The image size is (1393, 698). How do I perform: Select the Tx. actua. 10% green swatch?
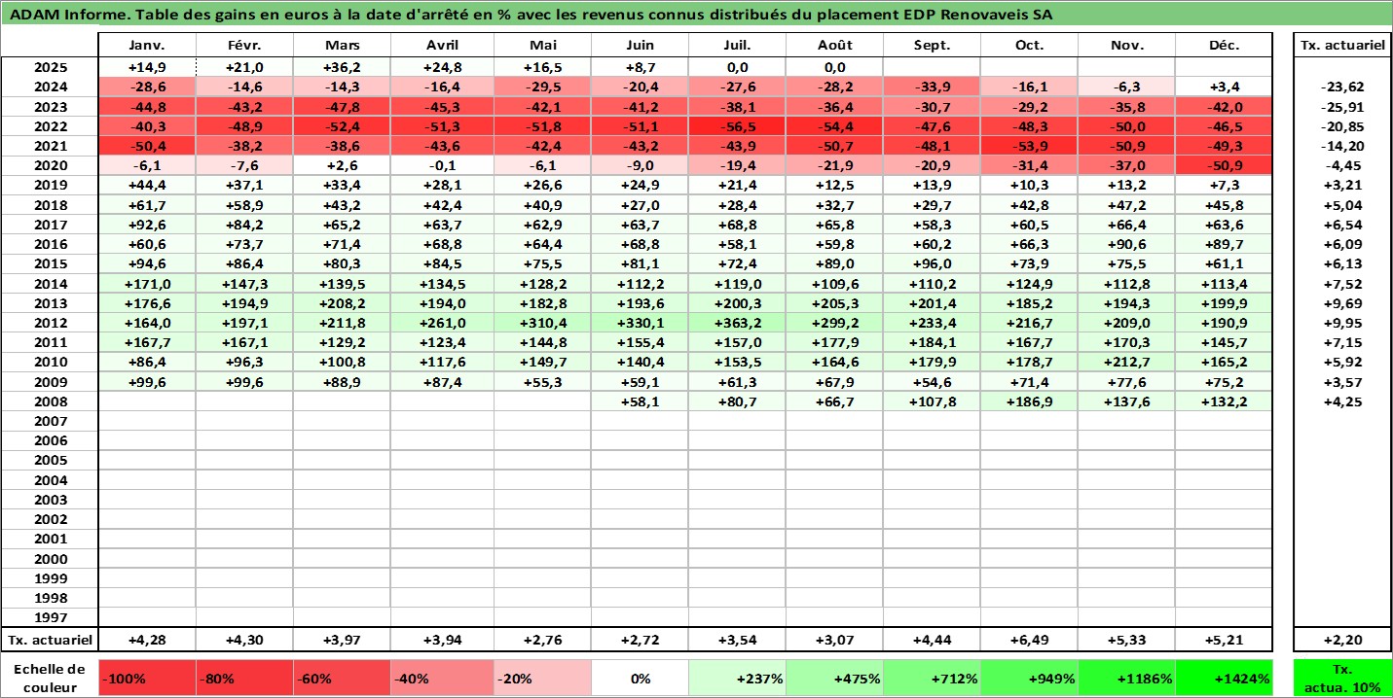click(1342, 678)
